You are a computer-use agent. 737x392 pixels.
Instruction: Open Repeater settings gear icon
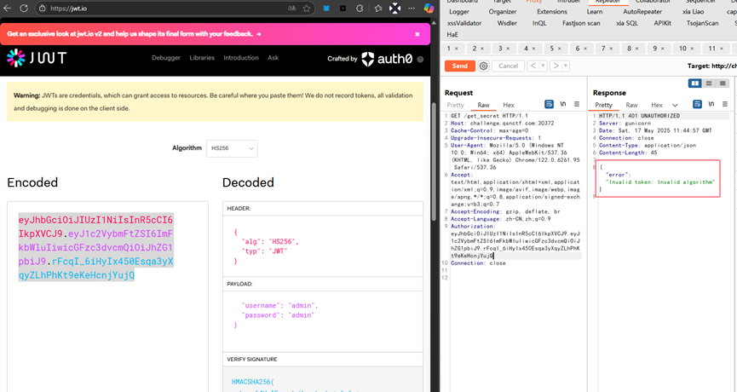(x=483, y=66)
